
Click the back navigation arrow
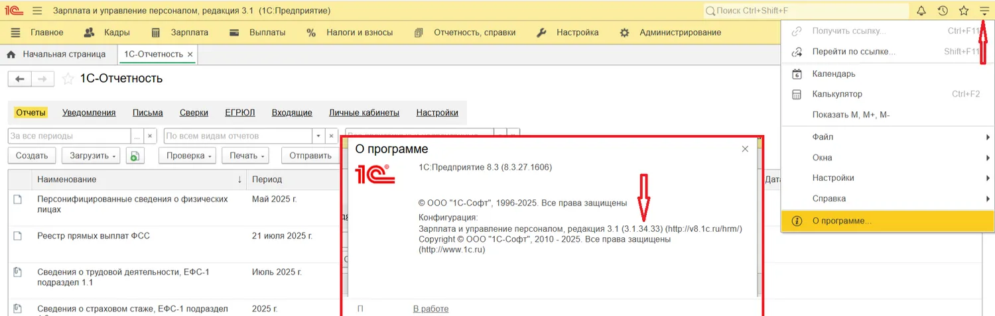(19, 79)
